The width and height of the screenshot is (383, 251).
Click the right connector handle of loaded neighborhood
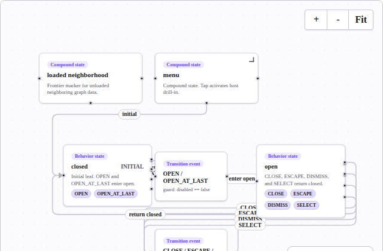coord(142,78)
